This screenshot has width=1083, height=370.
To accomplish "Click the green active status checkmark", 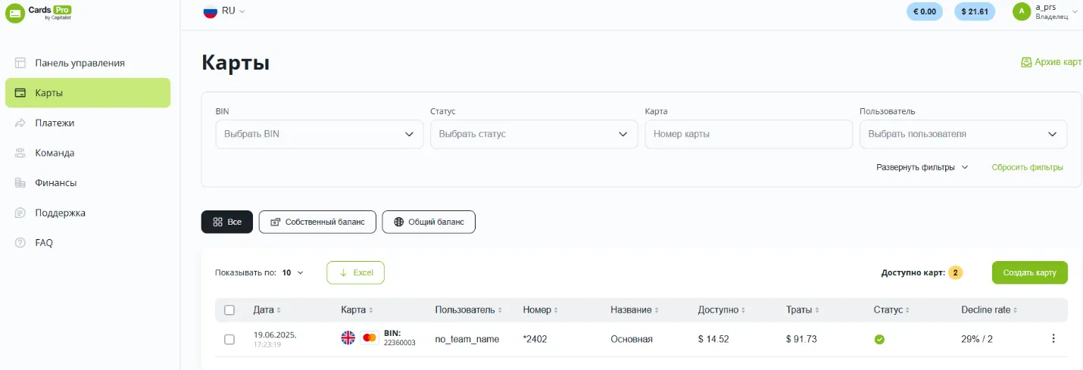I will 879,339.
